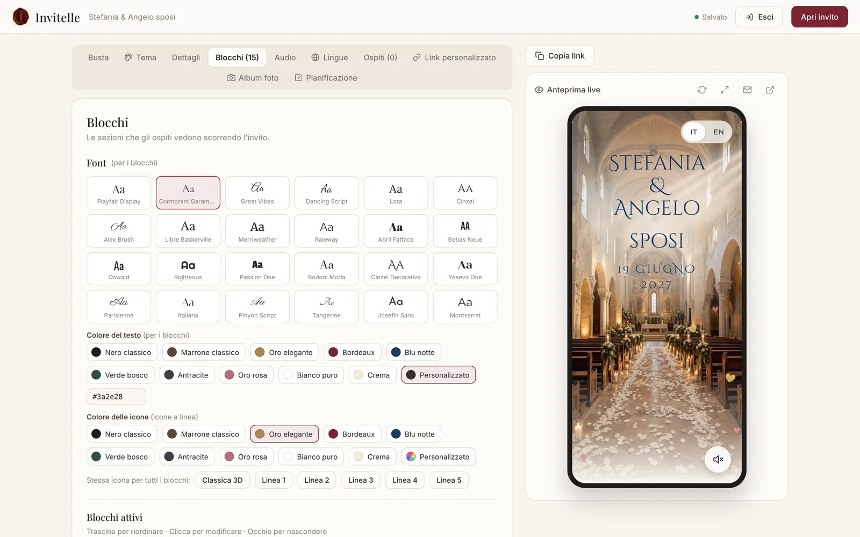The image size is (860, 537).
Task: Open preview in a new window icon
Action: tap(770, 90)
